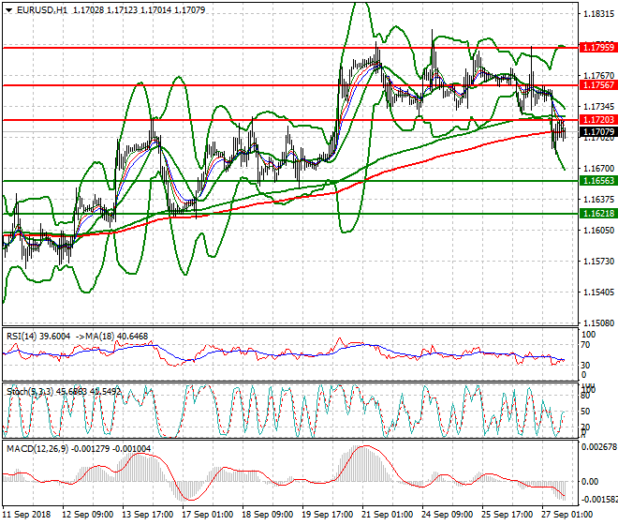
Task: Select the 13 Sep 17:00 time label
Action: click(x=147, y=515)
